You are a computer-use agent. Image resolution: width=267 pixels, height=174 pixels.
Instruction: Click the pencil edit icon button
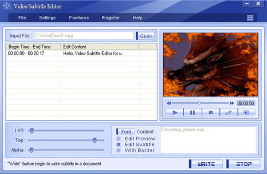point(229,112)
